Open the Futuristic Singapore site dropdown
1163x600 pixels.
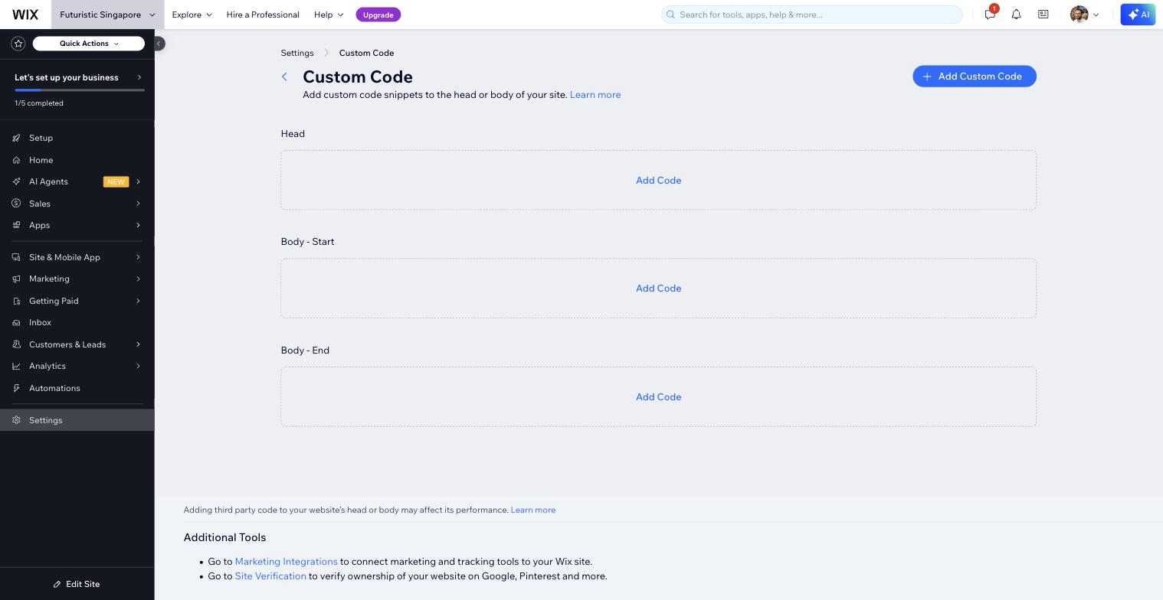tap(107, 15)
